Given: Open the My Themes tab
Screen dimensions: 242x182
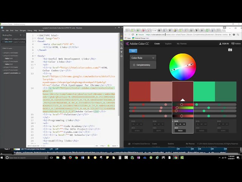Looking at the screenshot, I should (181, 44).
